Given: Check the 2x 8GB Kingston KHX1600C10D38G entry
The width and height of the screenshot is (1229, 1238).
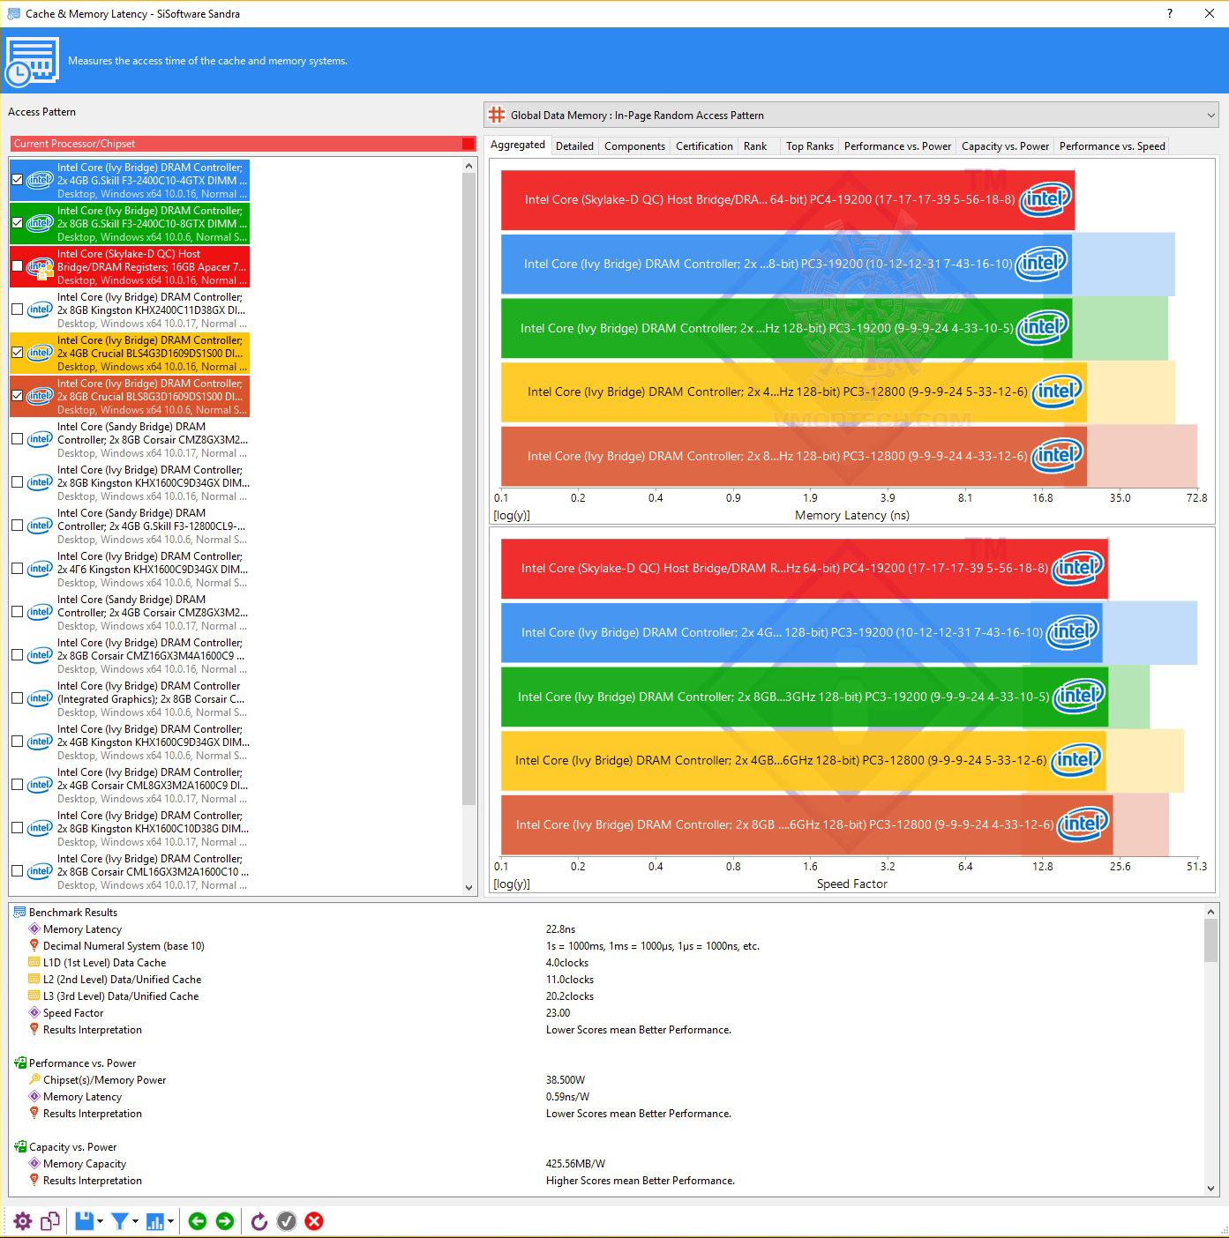Looking at the screenshot, I should [x=18, y=828].
